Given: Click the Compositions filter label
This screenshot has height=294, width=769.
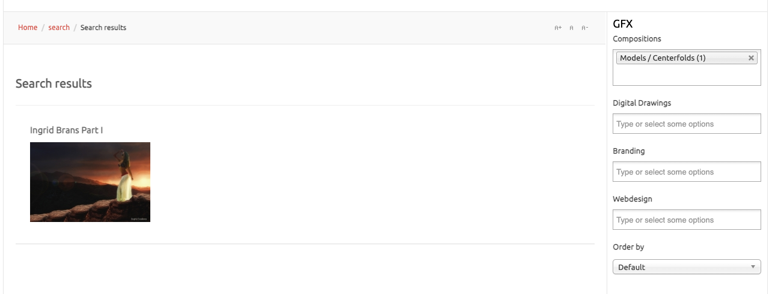Looking at the screenshot, I should pos(637,39).
